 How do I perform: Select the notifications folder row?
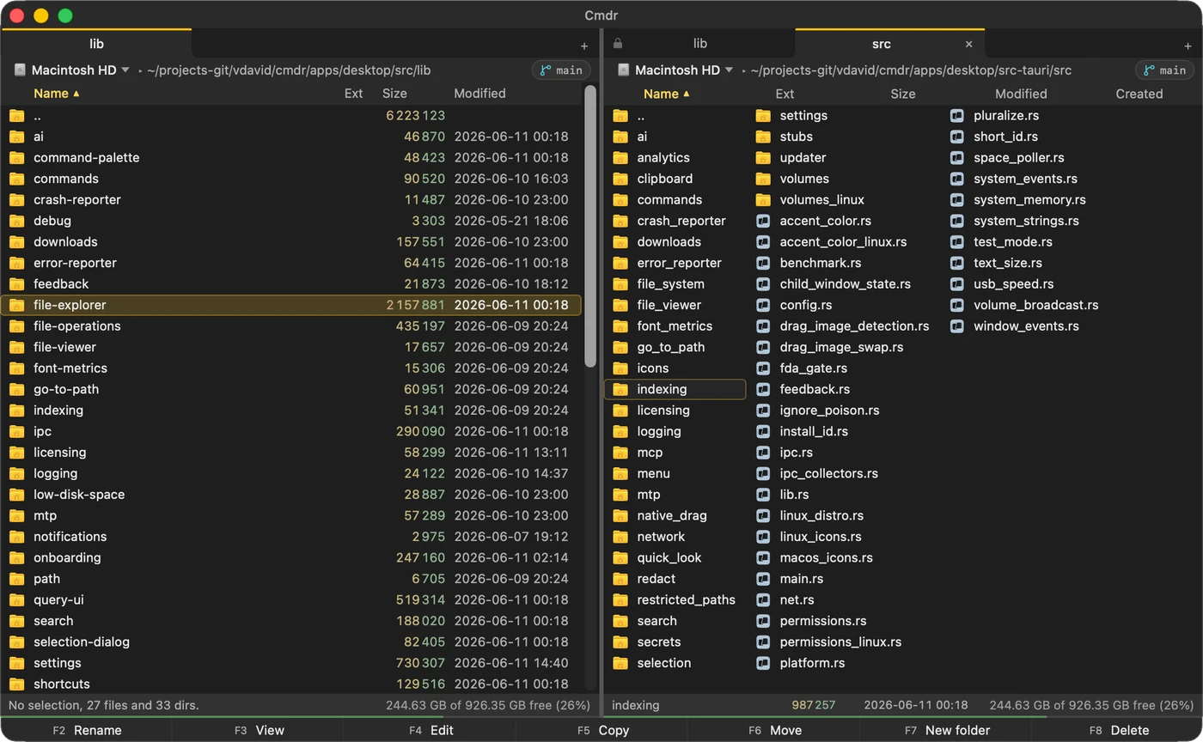[290, 537]
